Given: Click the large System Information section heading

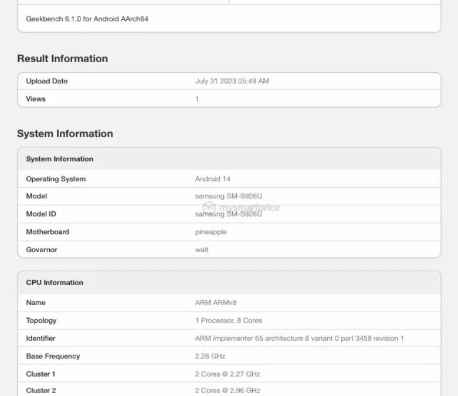Looking at the screenshot, I should pos(65,134).
